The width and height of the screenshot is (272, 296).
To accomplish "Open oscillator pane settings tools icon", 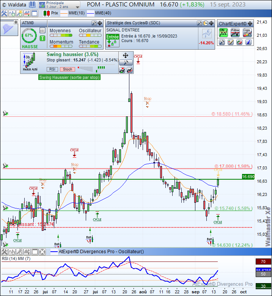I will pos(4,252).
